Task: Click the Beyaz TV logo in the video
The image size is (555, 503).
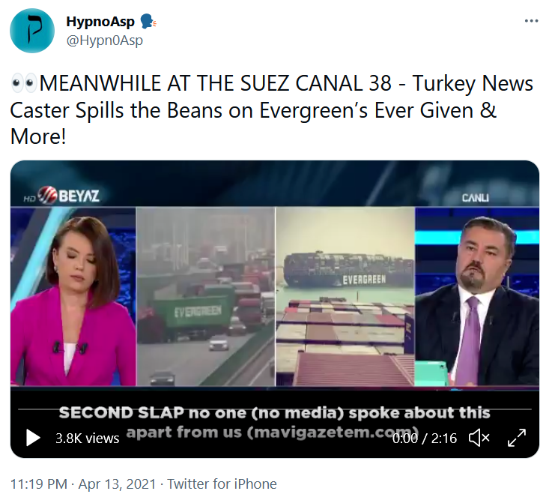Action: click(61, 195)
